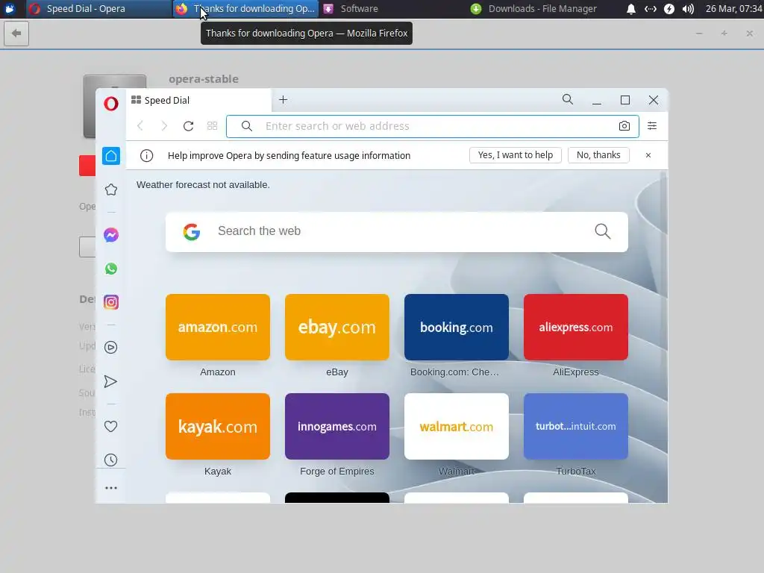This screenshot has height=573, width=764.
Task: Open the notifications bell in panel
Action: [631, 9]
